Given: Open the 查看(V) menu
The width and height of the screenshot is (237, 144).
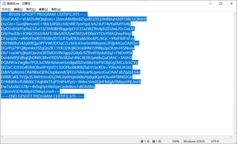Looking at the screenshot, I should pyautogui.click(x=43, y=9).
